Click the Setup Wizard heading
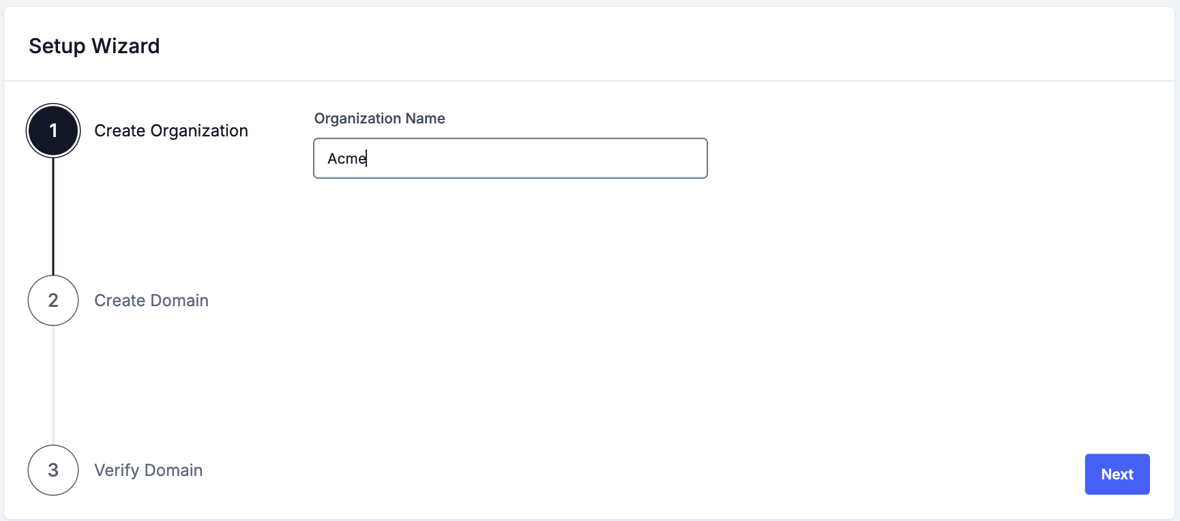 (x=94, y=45)
